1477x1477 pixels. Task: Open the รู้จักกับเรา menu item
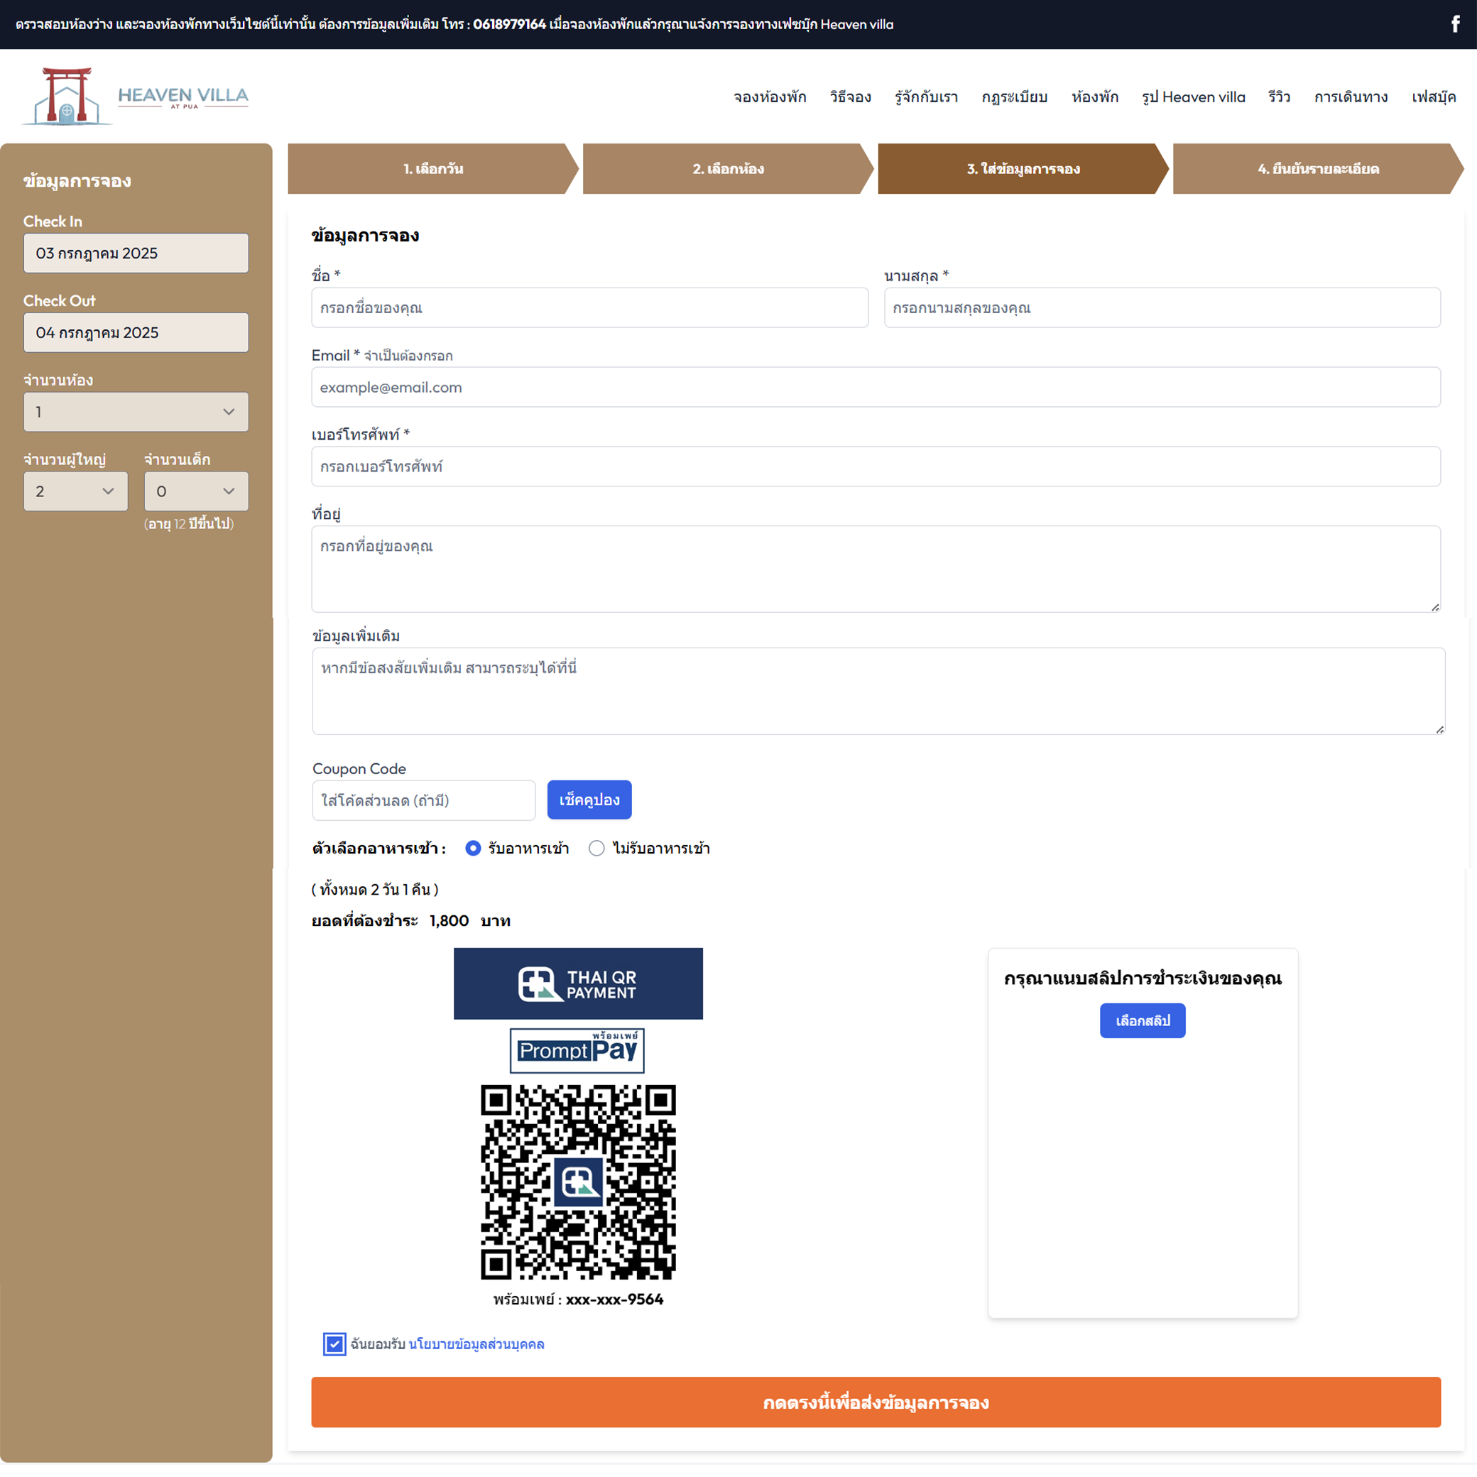927,97
